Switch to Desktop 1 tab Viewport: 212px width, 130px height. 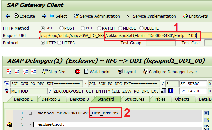tap(23, 99)
